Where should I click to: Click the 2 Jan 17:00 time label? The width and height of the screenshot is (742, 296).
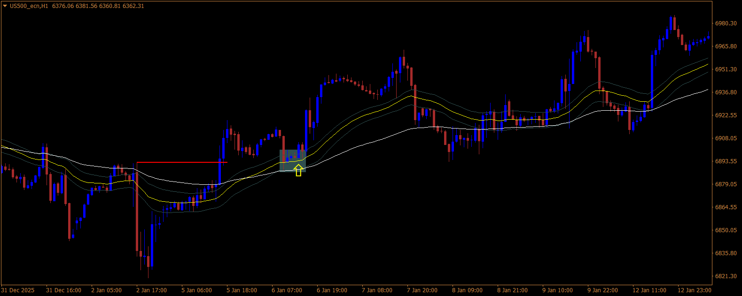[151, 290]
